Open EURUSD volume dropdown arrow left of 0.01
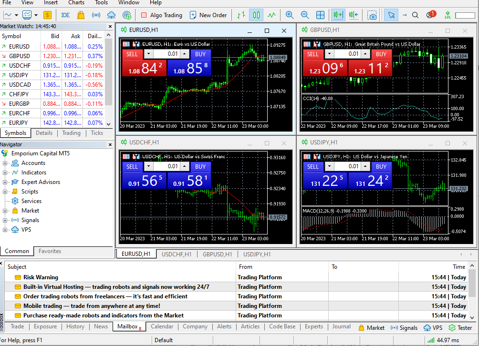 tap(148, 54)
